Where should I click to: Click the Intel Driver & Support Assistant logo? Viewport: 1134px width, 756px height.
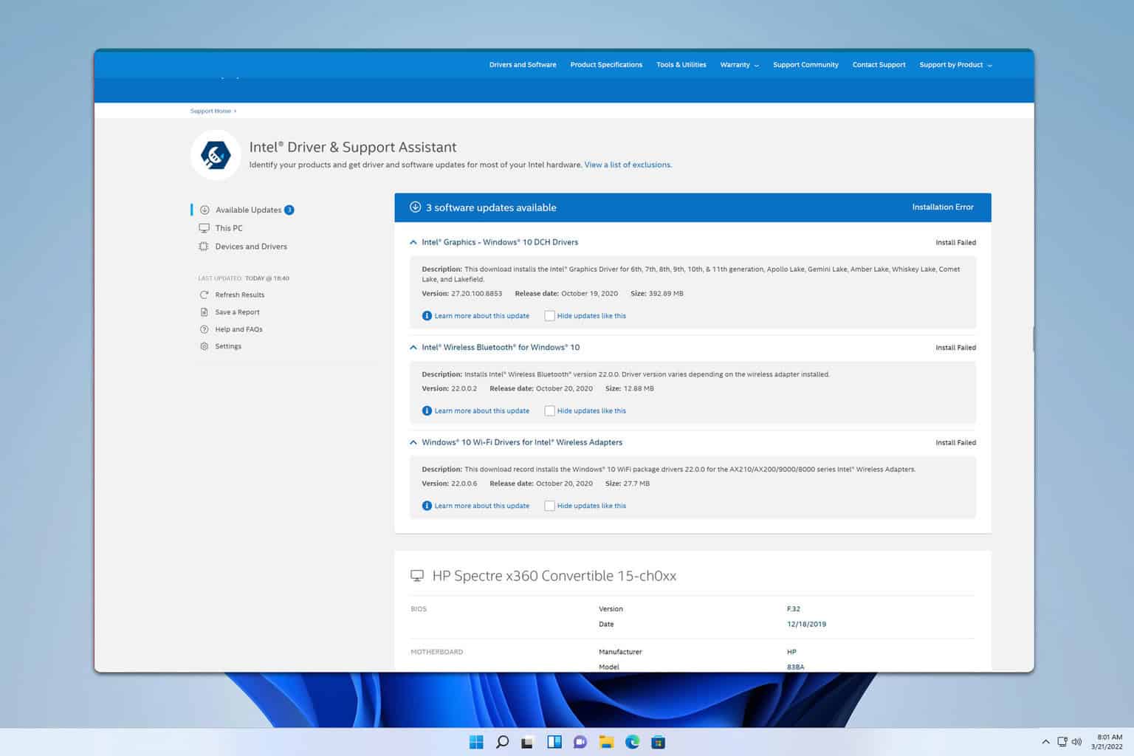coord(216,155)
